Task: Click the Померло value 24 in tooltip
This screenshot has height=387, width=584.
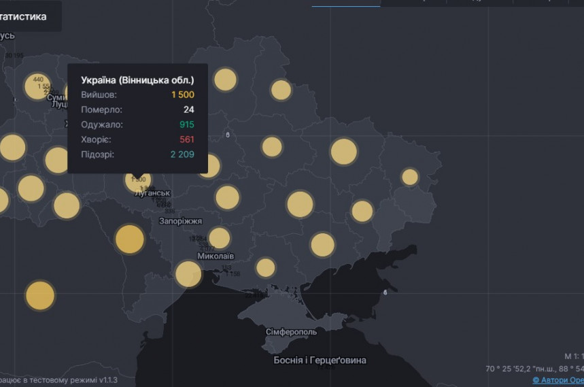Action: click(188, 110)
